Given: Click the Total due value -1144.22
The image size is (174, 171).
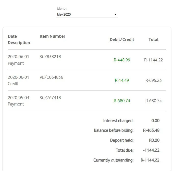Looking at the screenshot, I should click(x=151, y=150).
